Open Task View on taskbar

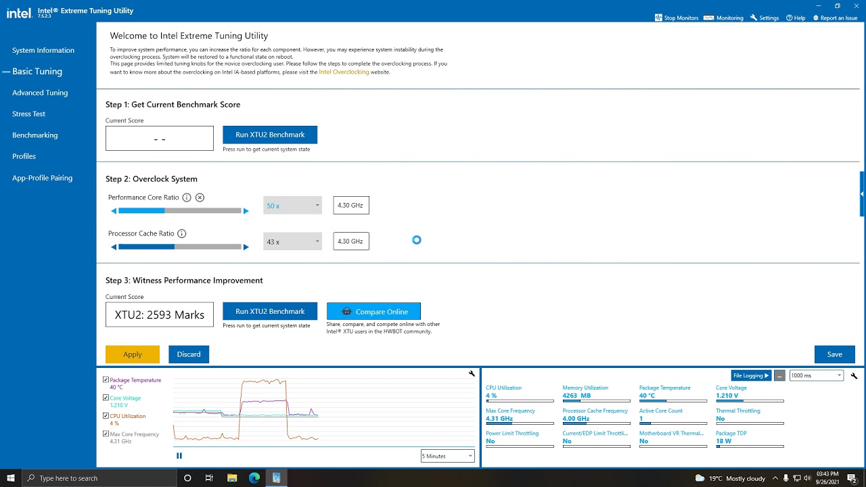209,478
